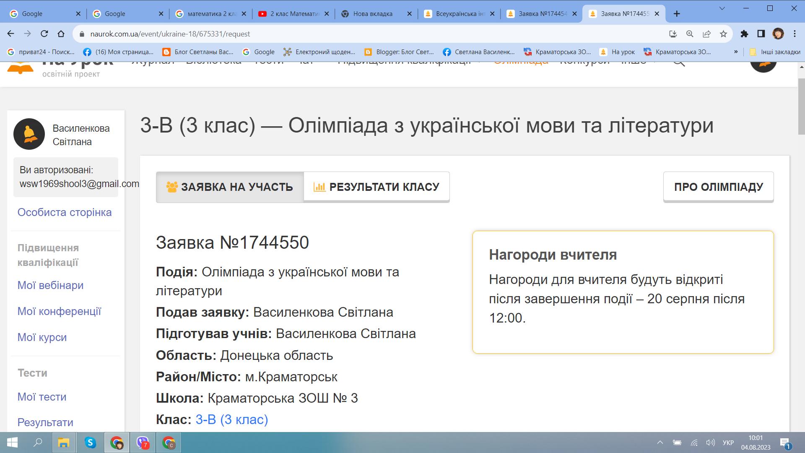Image resolution: width=805 pixels, height=453 pixels.
Task: Click the zoom magnifier in address bar
Action: tap(690, 34)
